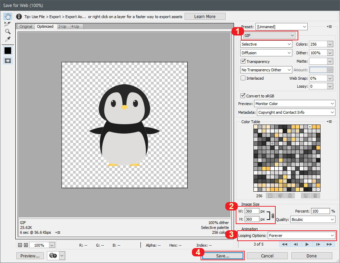Screen dimensions: 340x263
Task: Click the Learn More button
Action: 205,16
